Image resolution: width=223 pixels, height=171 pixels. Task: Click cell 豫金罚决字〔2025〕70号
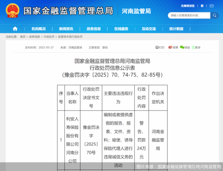click(x=91, y=140)
